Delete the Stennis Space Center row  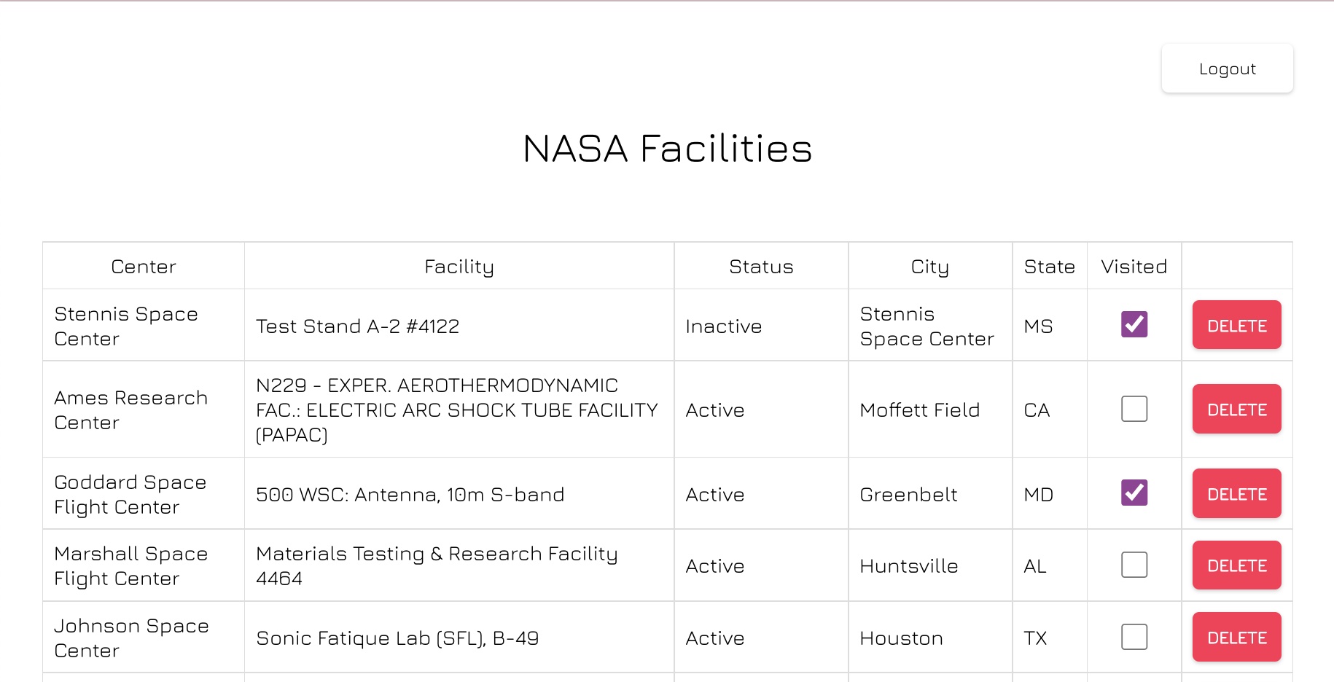click(1236, 325)
